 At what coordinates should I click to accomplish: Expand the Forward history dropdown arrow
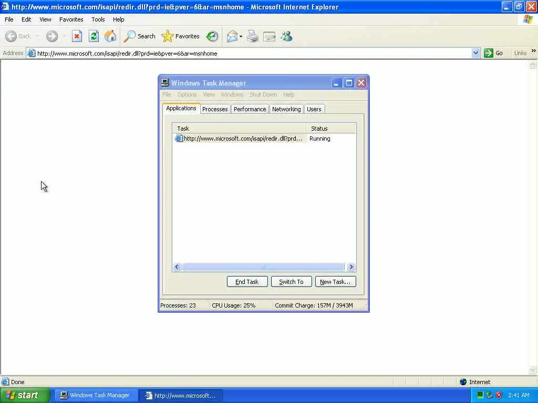pos(64,36)
